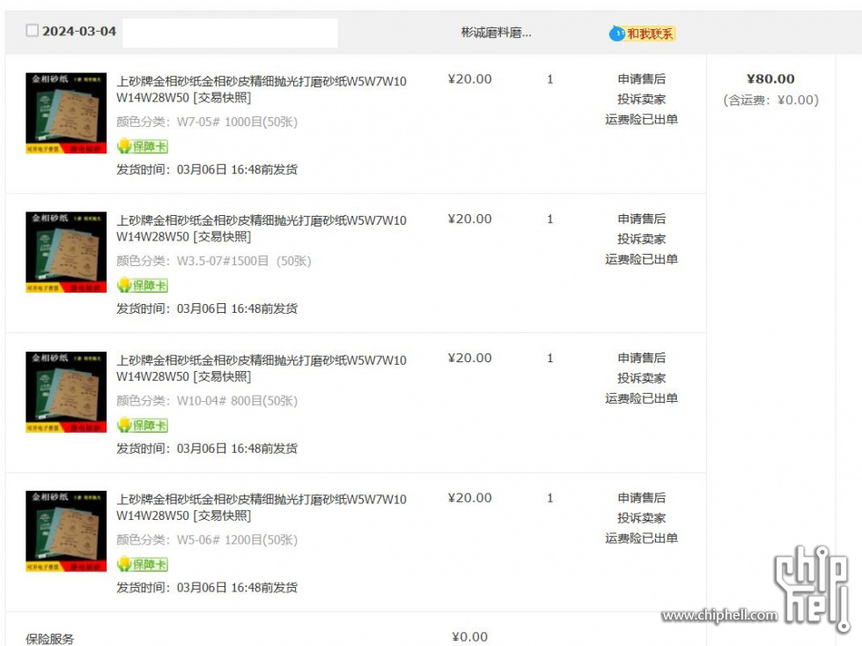Image resolution: width=862 pixels, height=646 pixels.
Task: Click 投诉卖家 for W7-05# 1000目 item
Action: pos(642,100)
